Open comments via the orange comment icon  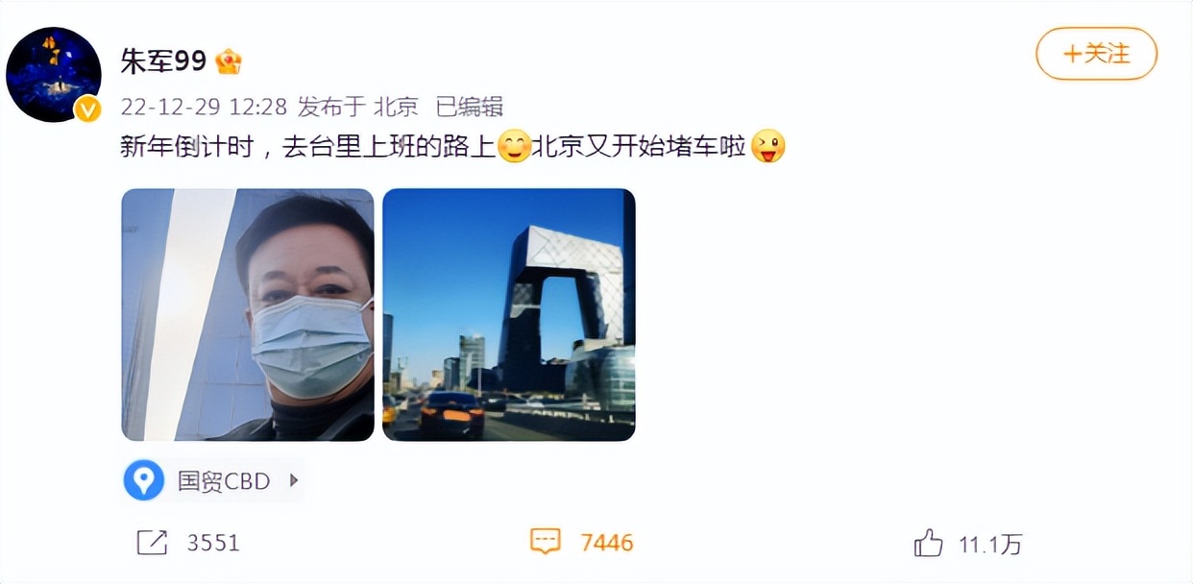pyautogui.click(x=546, y=542)
